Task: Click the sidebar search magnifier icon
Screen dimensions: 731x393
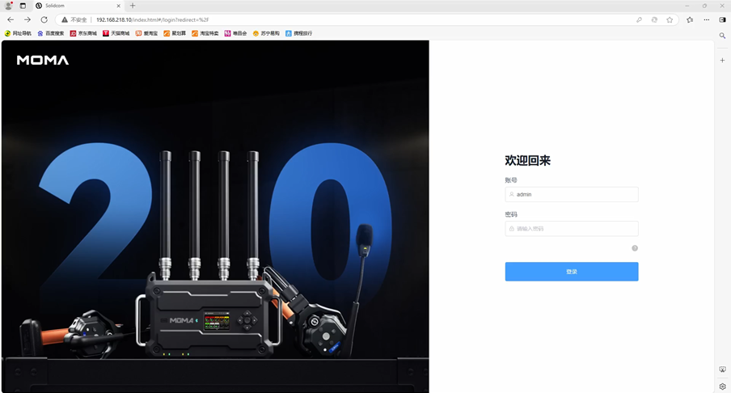Action: [722, 36]
